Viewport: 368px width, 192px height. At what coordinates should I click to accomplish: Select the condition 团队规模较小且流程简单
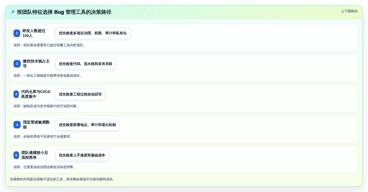tap(35, 155)
